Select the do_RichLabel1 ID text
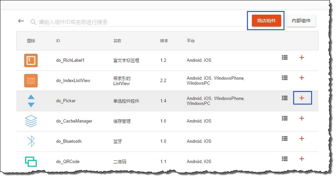 pos(70,60)
